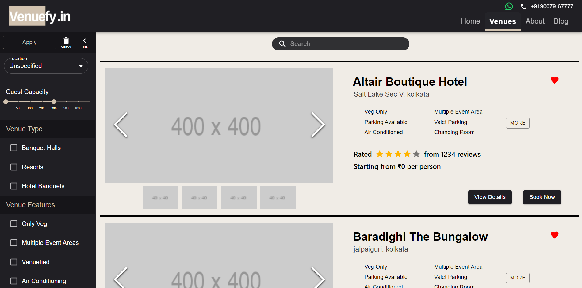This screenshot has height=288, width=582.
Task: Expand MORE features for Altair Boutique Hotel
Action: [518, 123]
